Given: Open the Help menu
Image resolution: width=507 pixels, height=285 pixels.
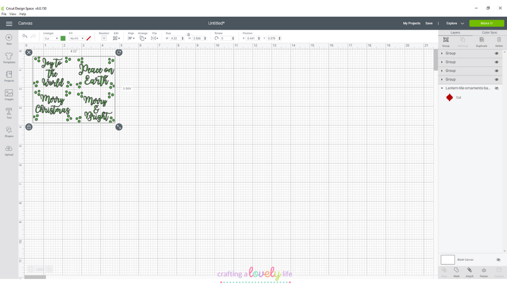Looking at the screenshot, I should (23, 14).
